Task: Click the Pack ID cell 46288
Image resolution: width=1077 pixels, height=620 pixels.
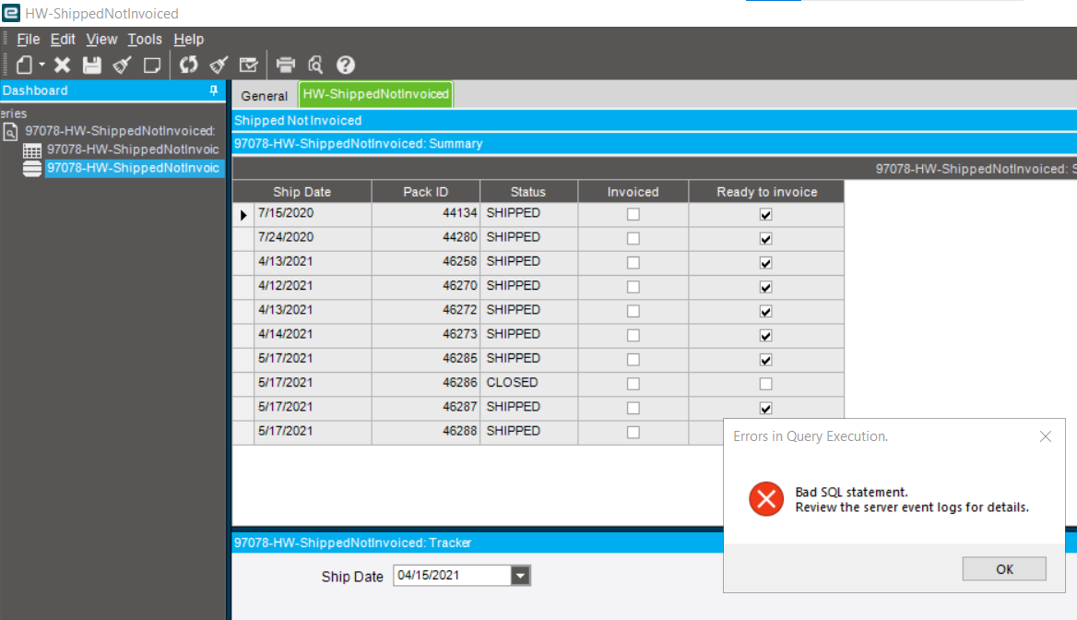Action: tap(426, 431)
